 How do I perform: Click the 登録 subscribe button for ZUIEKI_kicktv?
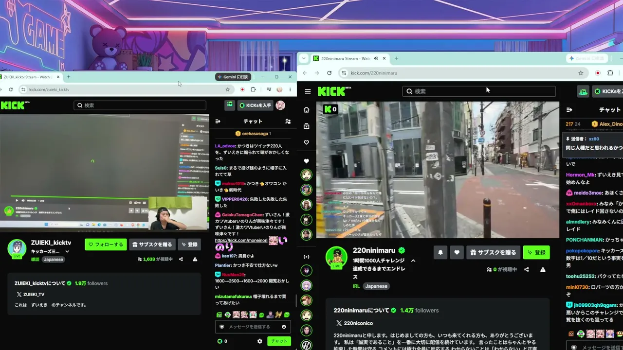coord(190,245)
